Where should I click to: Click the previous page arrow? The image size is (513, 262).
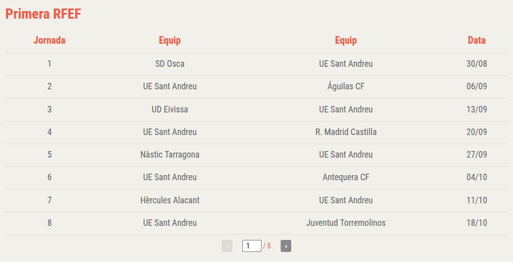click(227, 246)
